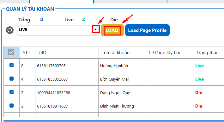
Task: Uncheck the row for Dang Ngoc Quy
Action: click(x=12, y=92)
